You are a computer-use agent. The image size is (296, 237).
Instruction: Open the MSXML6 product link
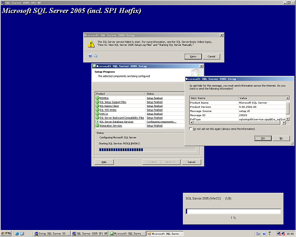[104, 98]
